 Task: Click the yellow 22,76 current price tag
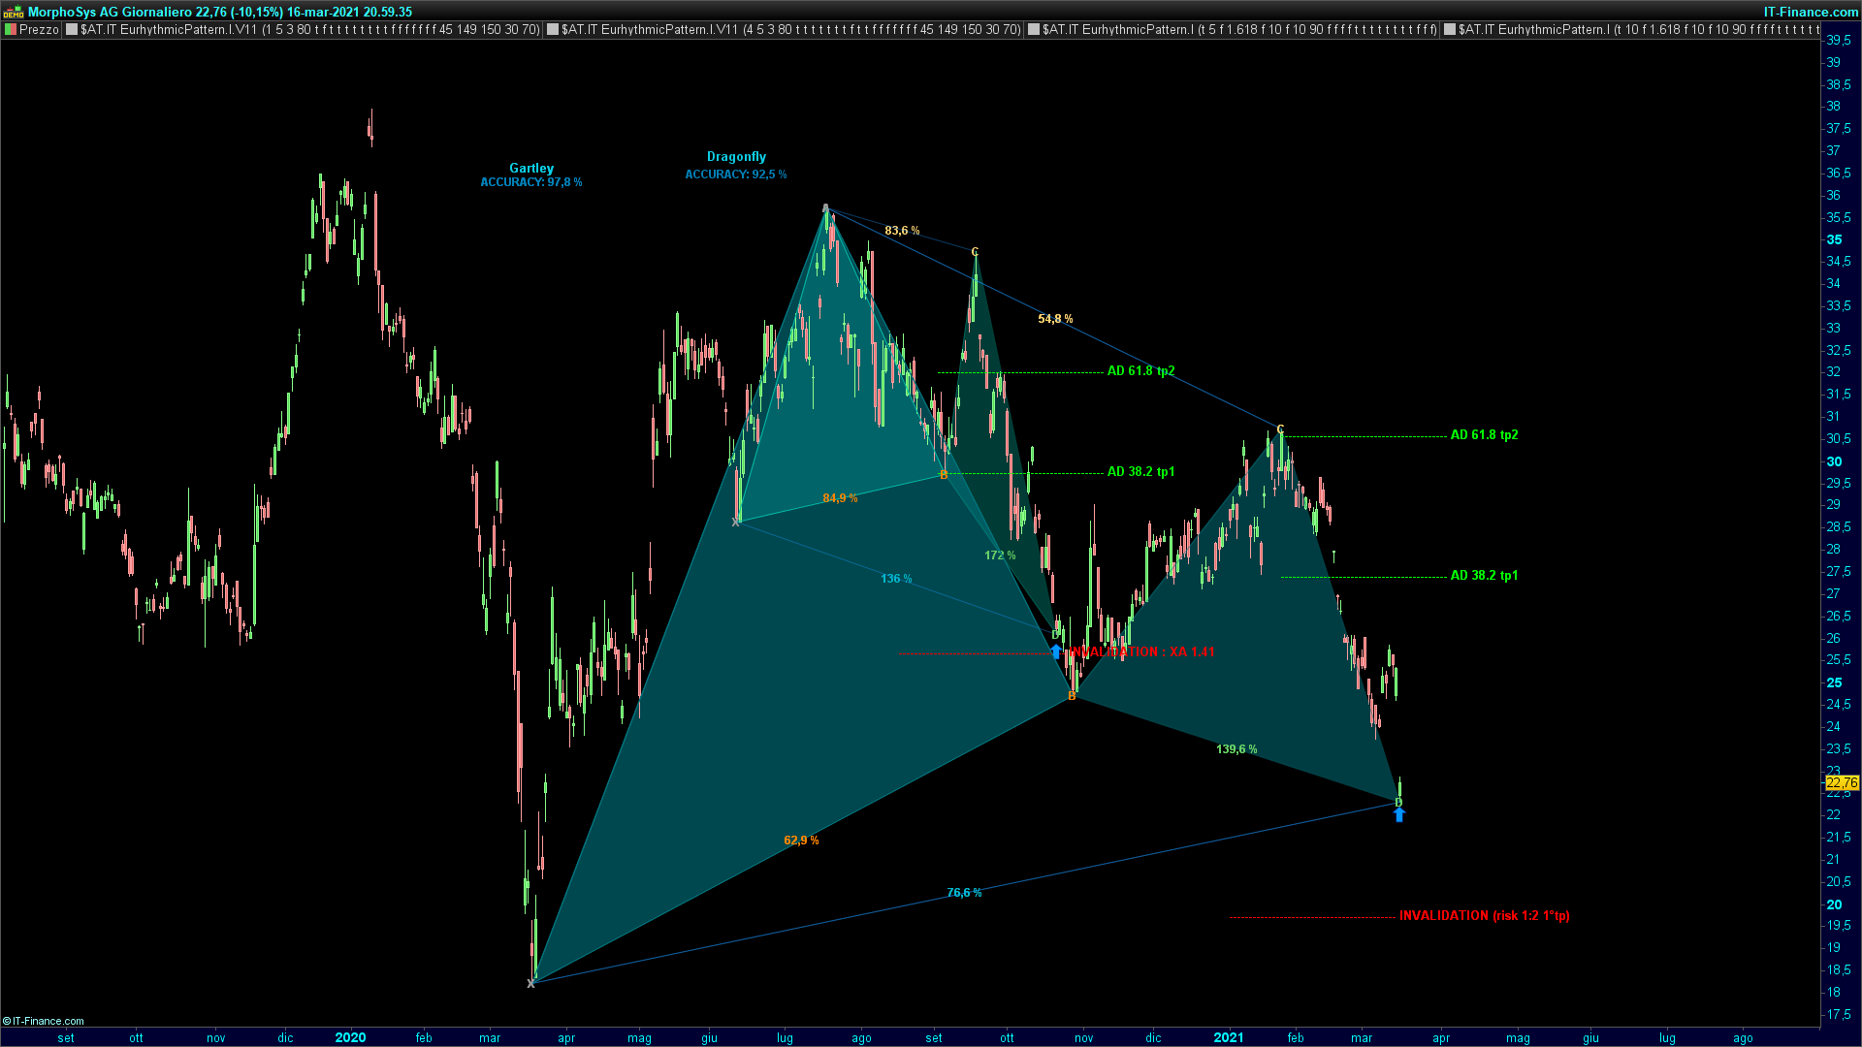[x=1842, y=782]
